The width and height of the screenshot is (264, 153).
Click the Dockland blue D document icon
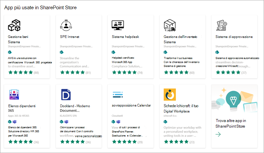tap(66, 95)
